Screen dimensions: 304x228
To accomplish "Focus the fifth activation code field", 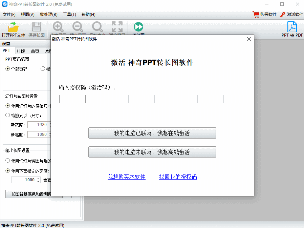I will pyautogui.click(x=210, y=99).
